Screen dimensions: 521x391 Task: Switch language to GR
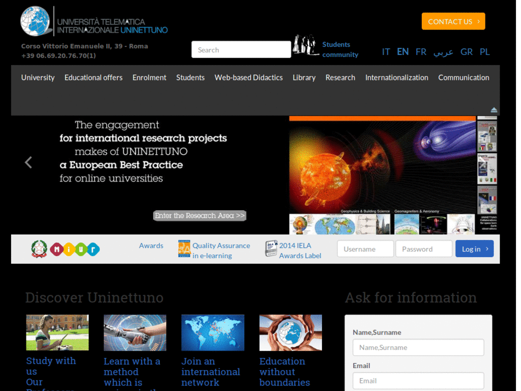pos(467,52)
